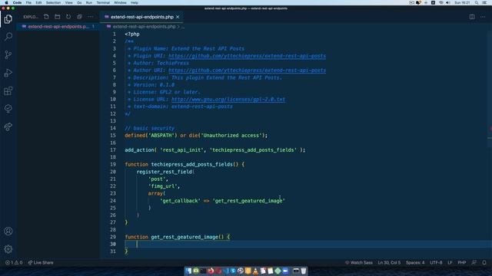Screen dimensions: 492x276
Task: Select the extend-rest-api-endpoints.php editor tab
Action: (141, 17)
